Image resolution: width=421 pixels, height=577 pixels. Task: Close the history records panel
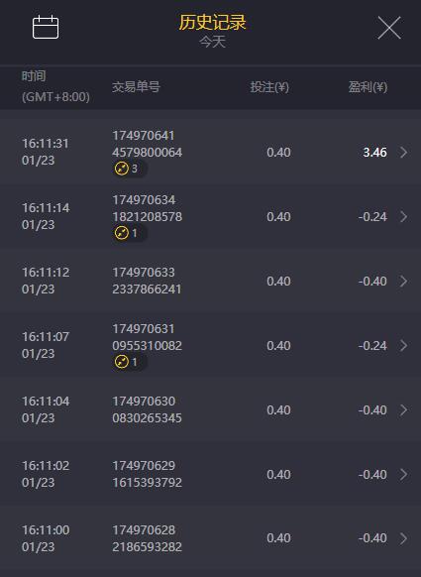389,28
